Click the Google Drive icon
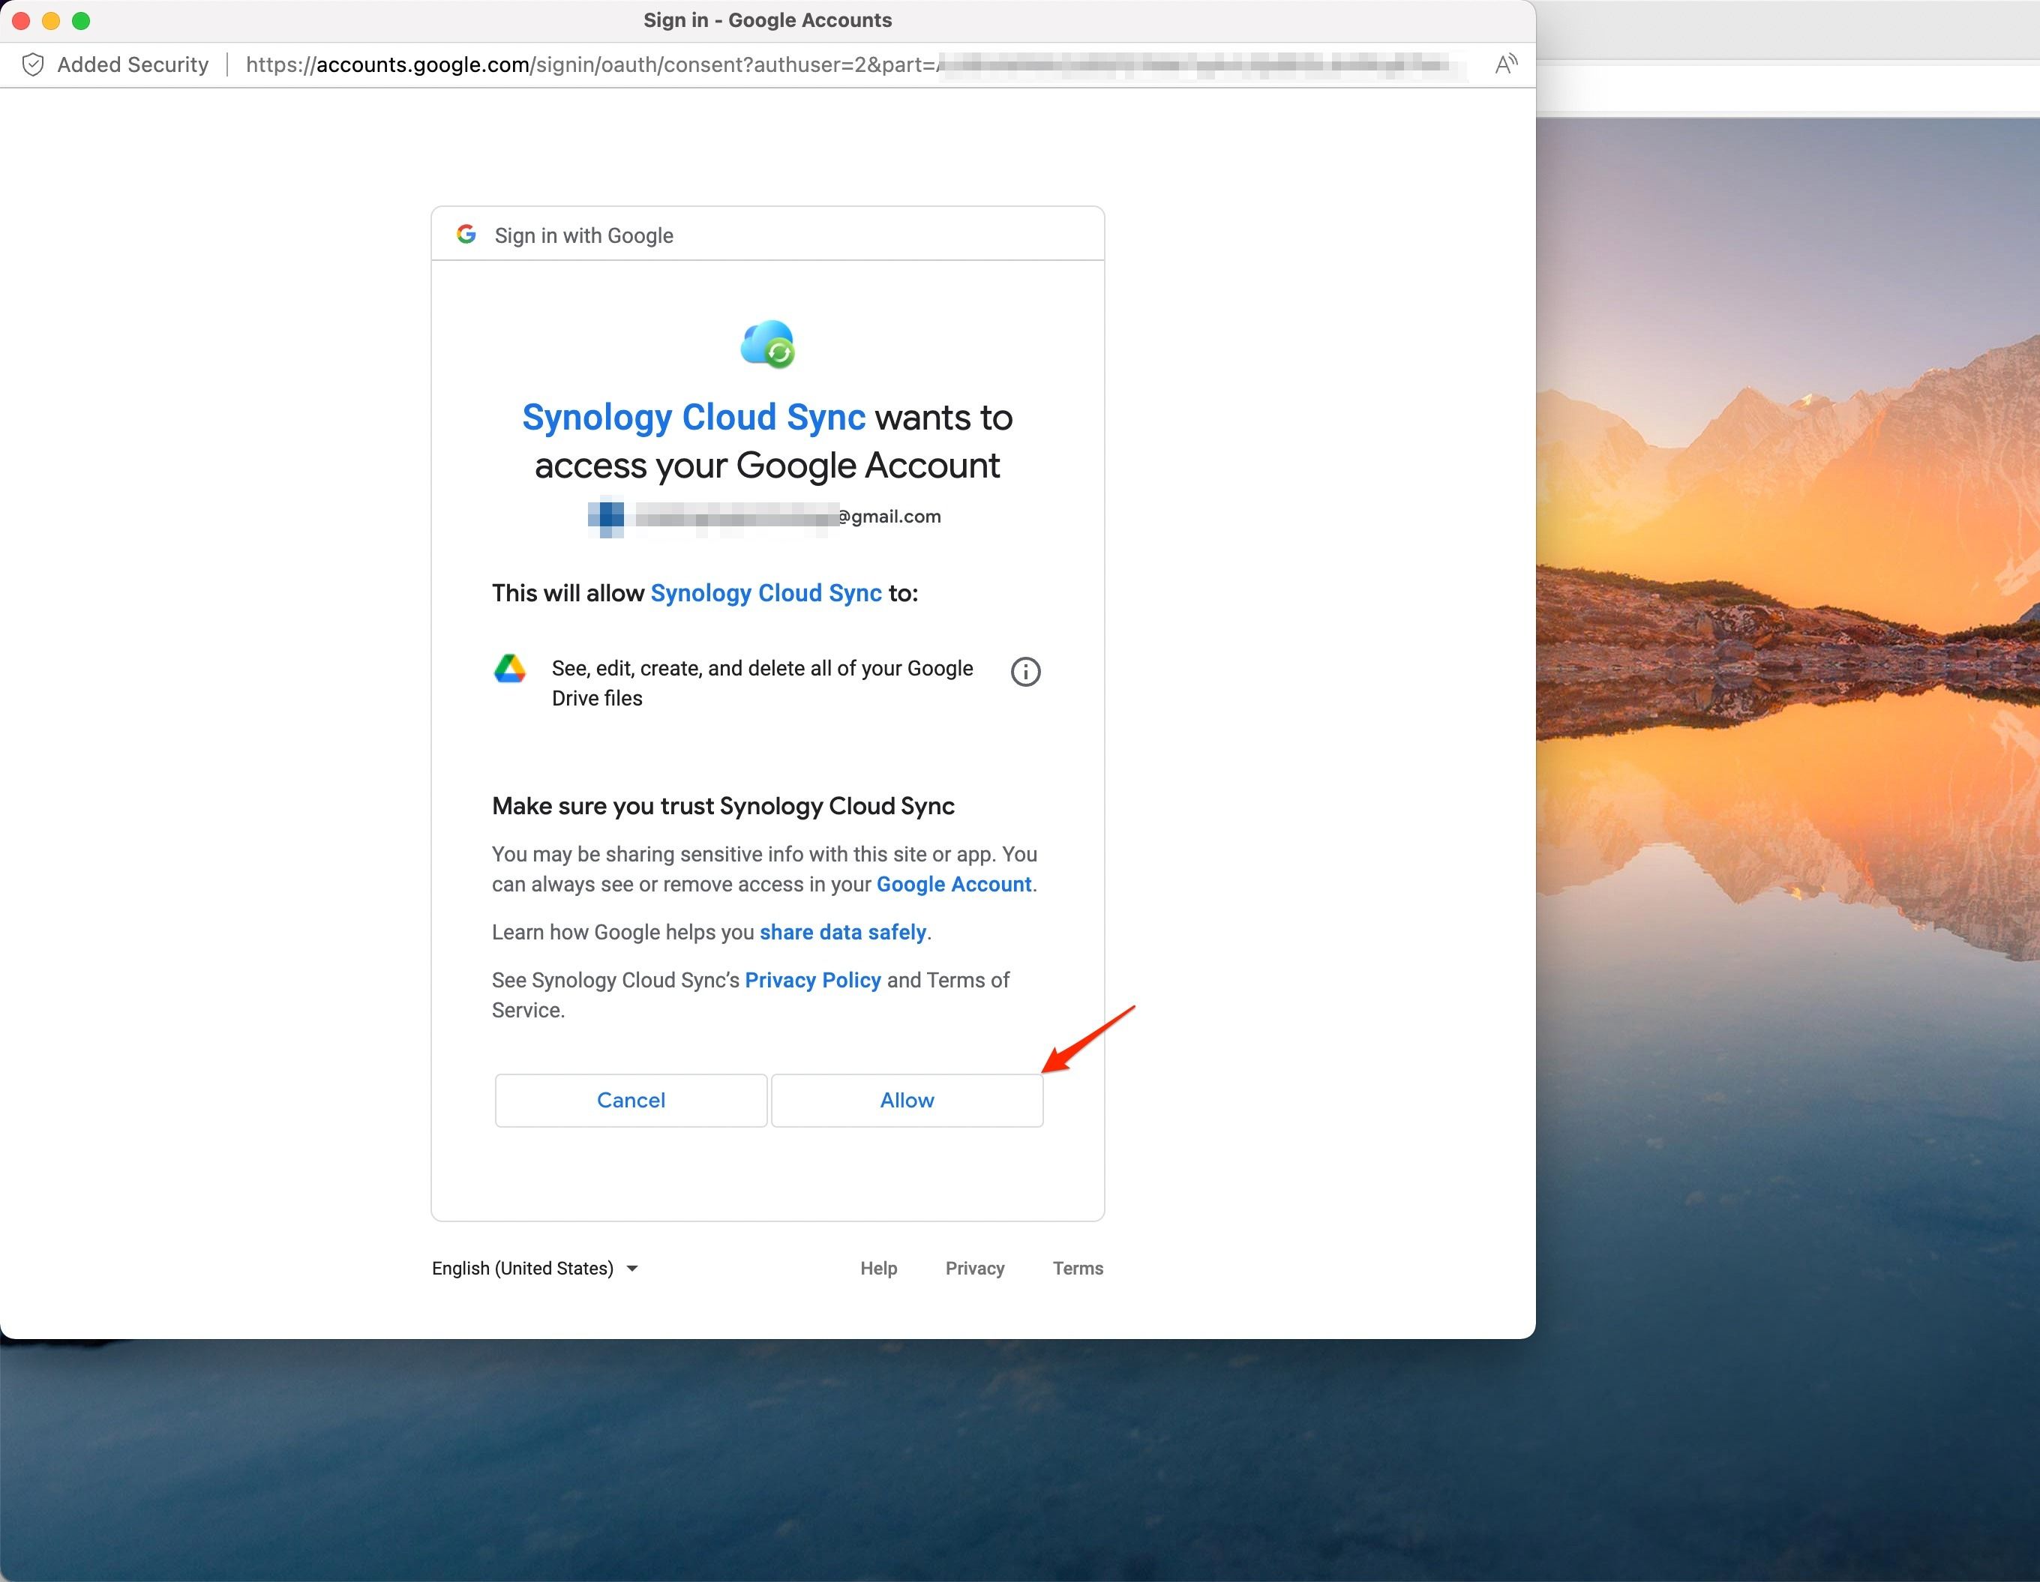This screenshot has width=2040, height=1582. [511, 669]
